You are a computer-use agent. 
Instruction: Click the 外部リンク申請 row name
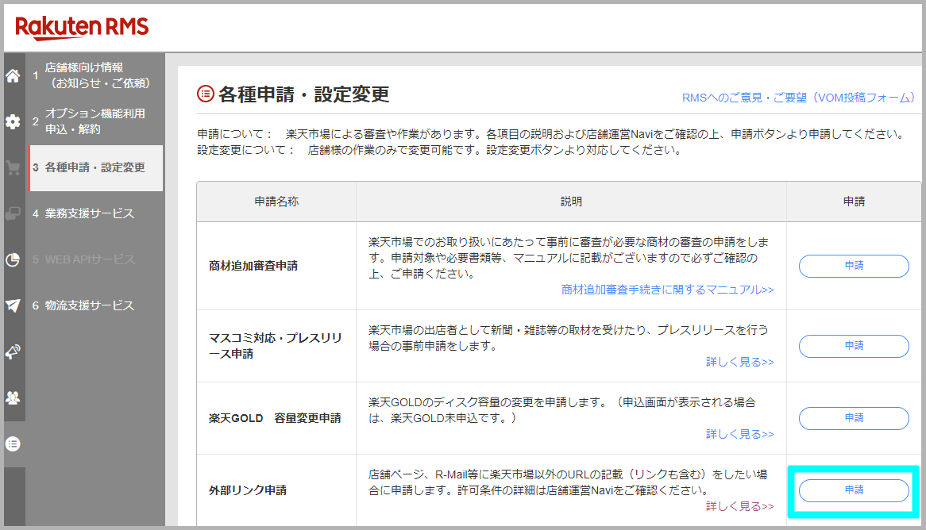[x=248, y=490]
